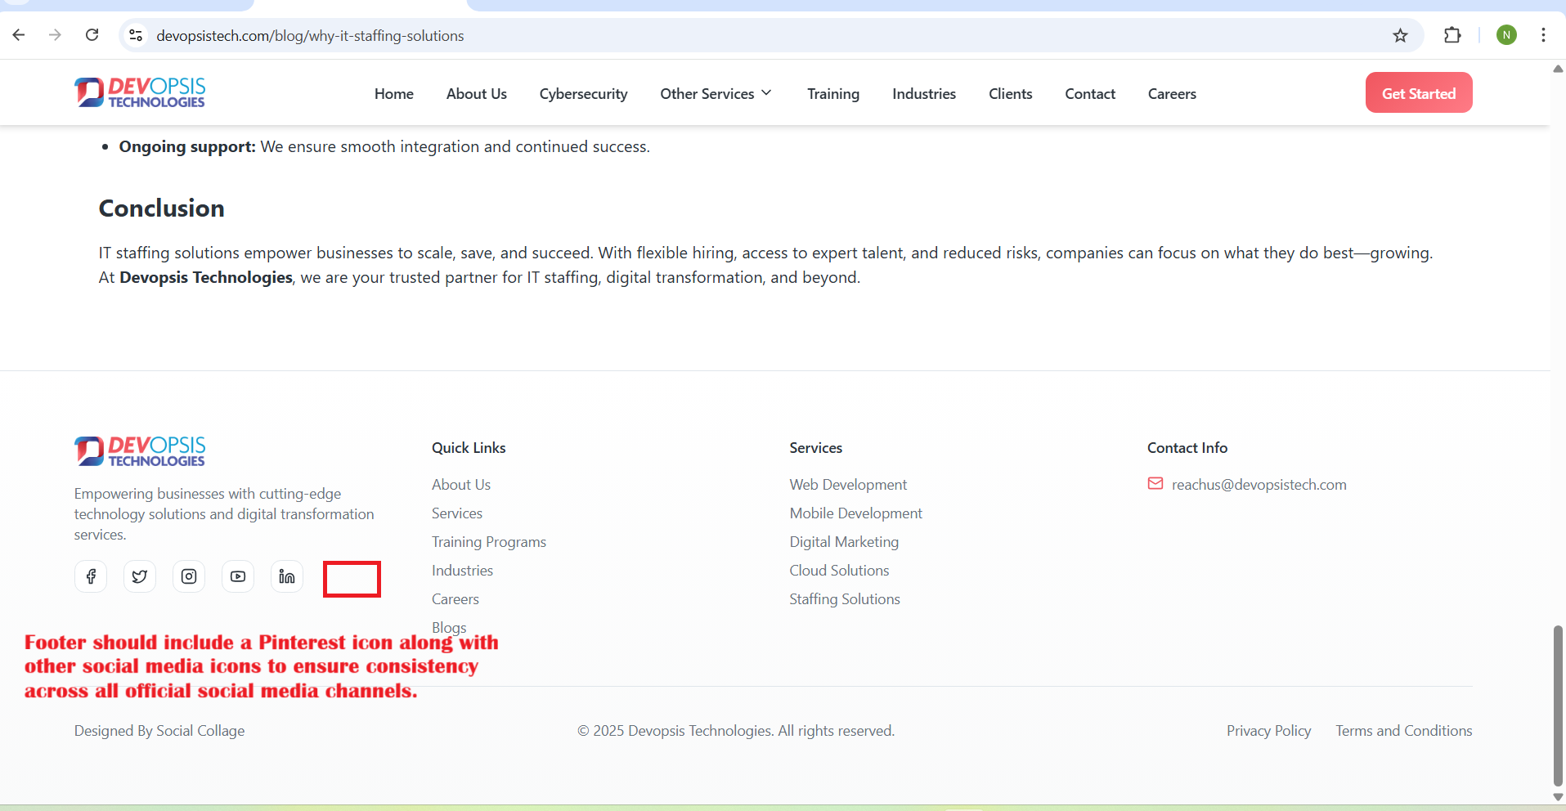This screenshot has width=1566, height=811.
Task: Open the Twitter icon in footer
Action: tap(140, 576)
